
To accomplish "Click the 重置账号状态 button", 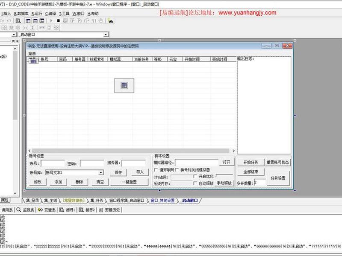I will point(277,162).
